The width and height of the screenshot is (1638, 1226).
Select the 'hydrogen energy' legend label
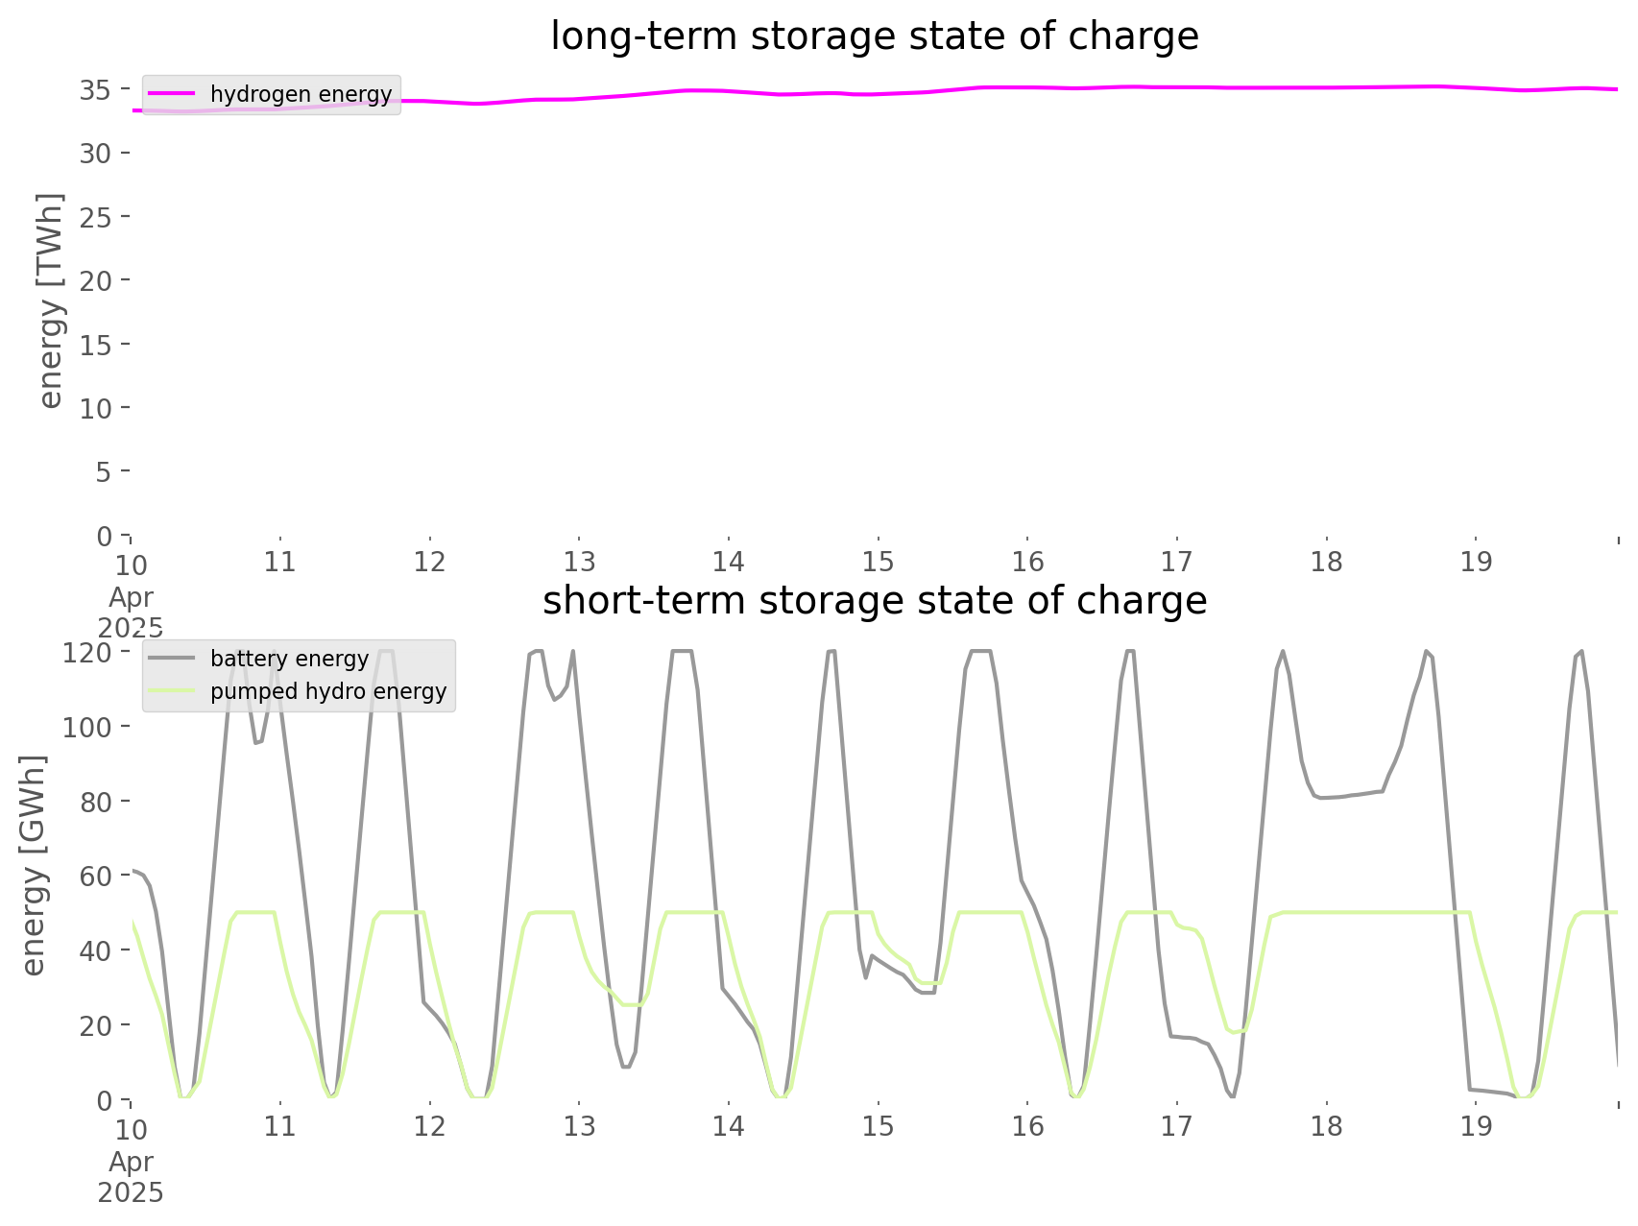tap(301, 94)
